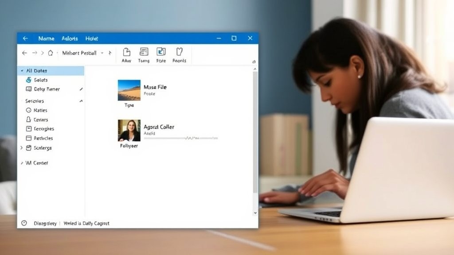
Task: Click the forward arrow in the navigation bar
Action: [x=35, y=53]
